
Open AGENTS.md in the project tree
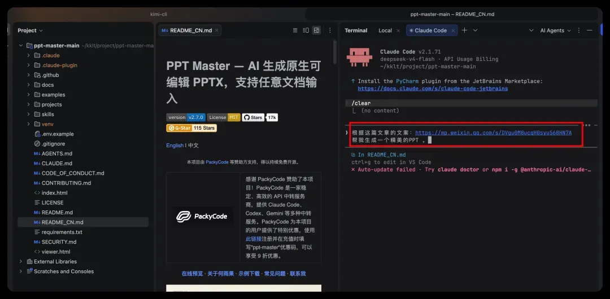pyautogui.click(x=57, y=153)
